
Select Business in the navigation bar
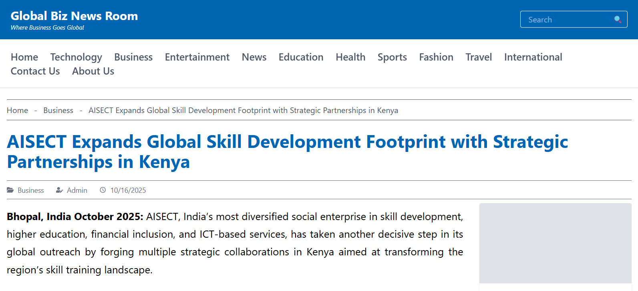click(133, 57)
